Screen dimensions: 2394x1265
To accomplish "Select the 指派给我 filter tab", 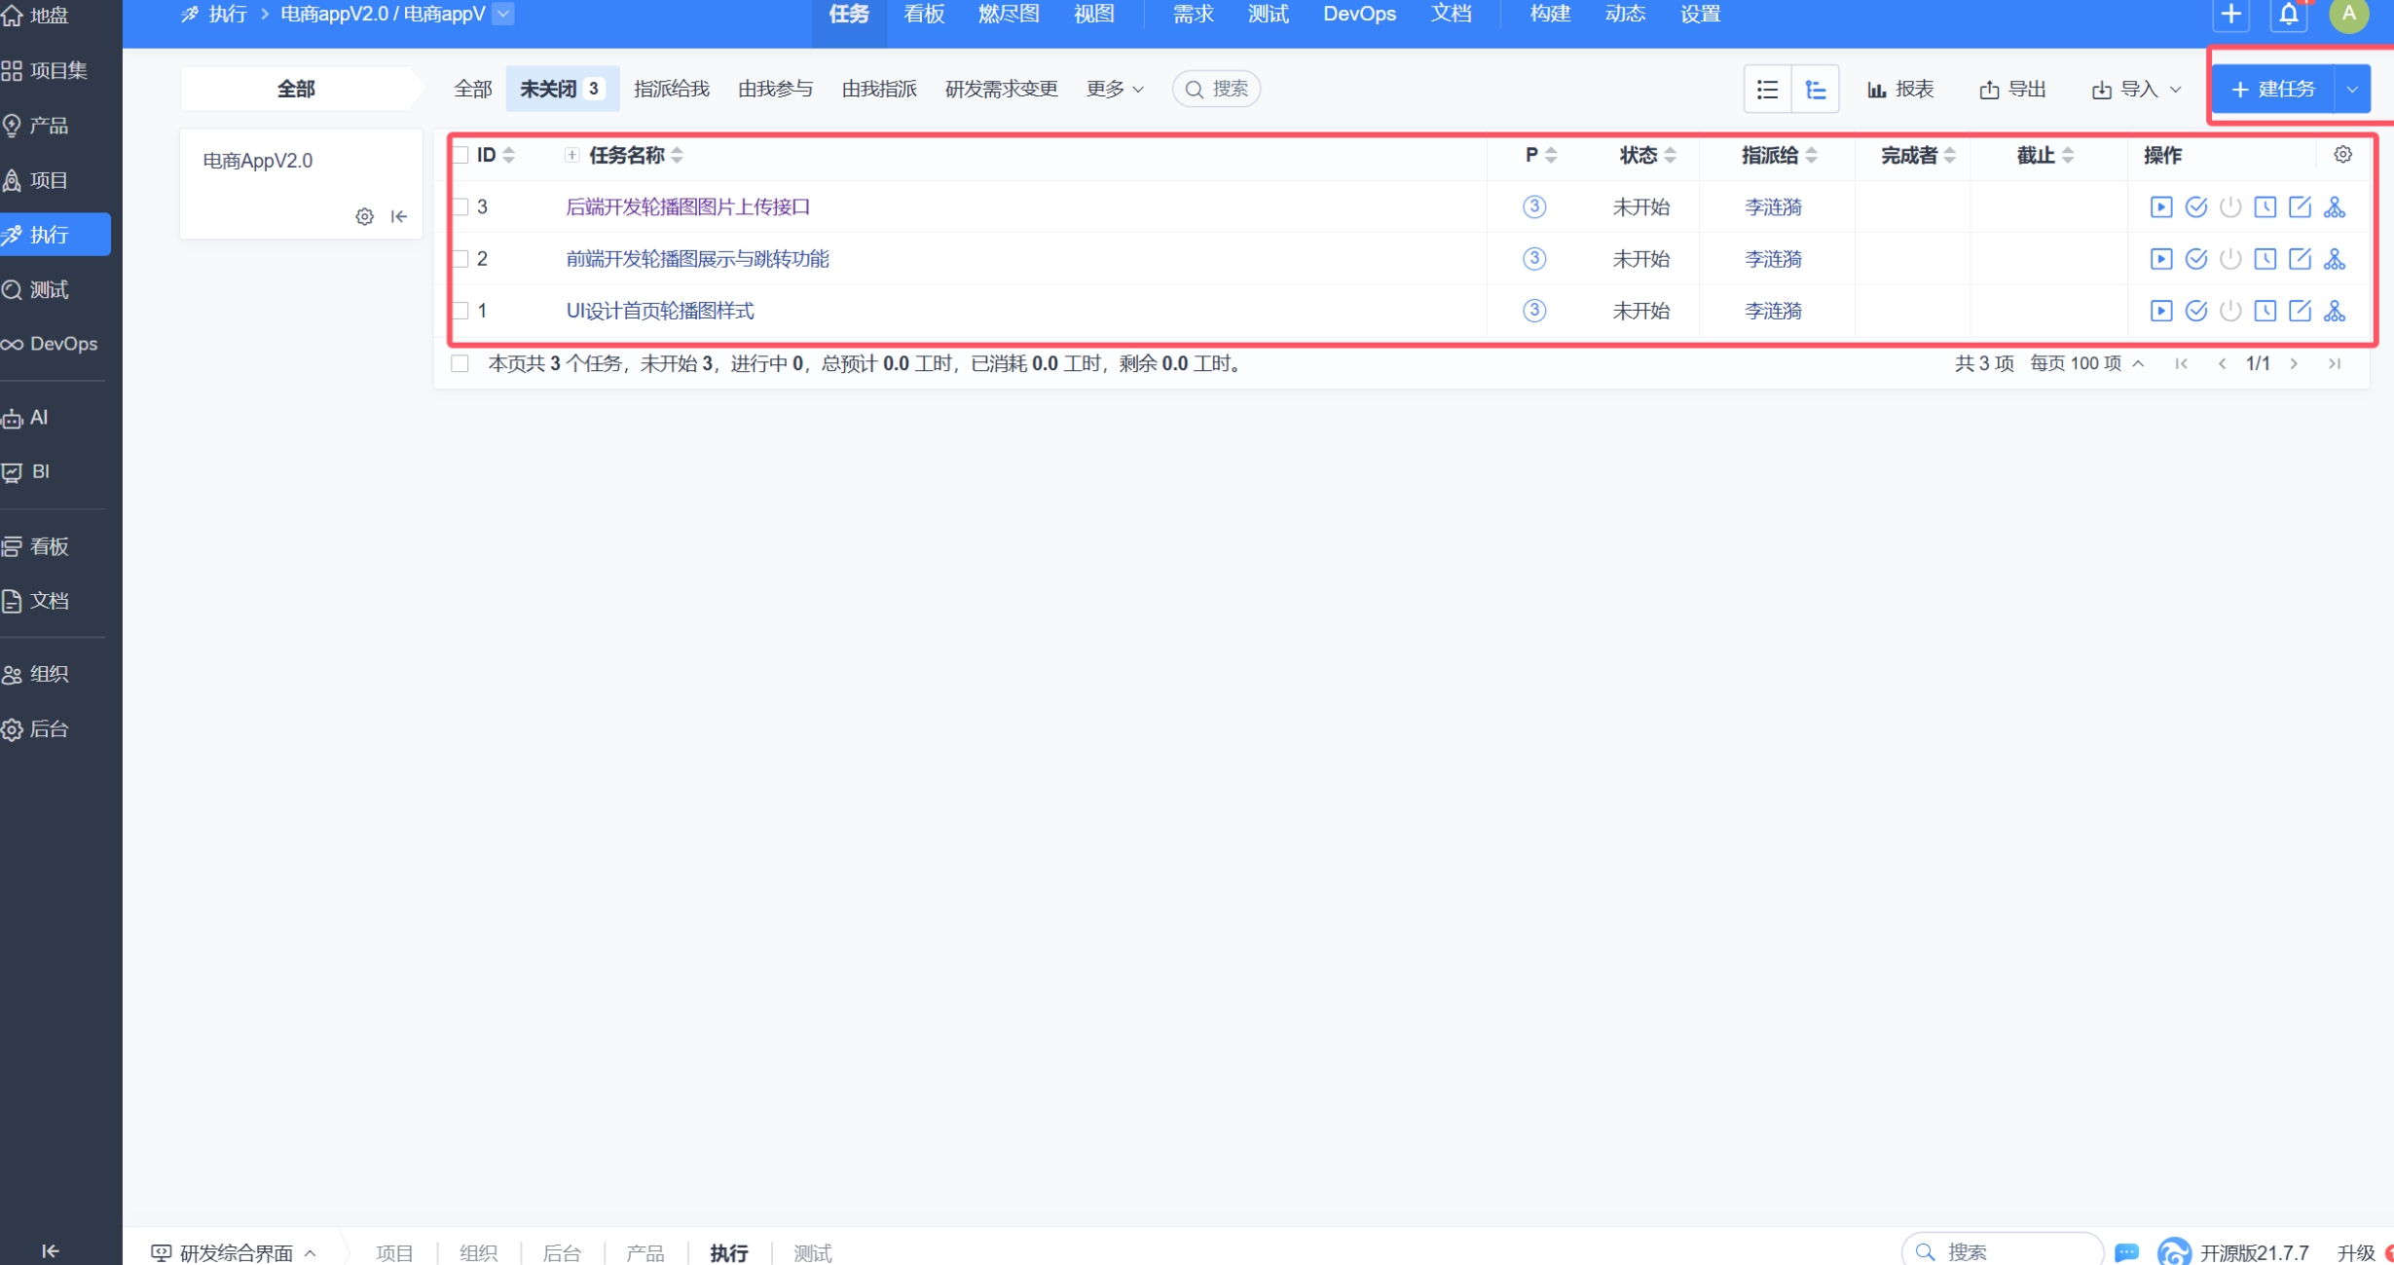I will [671, 90].
